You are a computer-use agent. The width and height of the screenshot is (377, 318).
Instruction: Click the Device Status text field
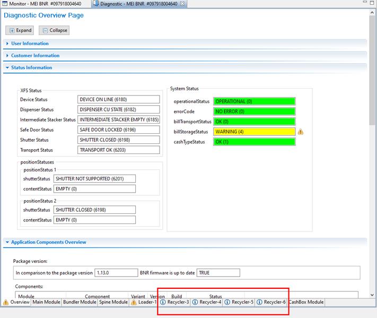coord(118,99)
